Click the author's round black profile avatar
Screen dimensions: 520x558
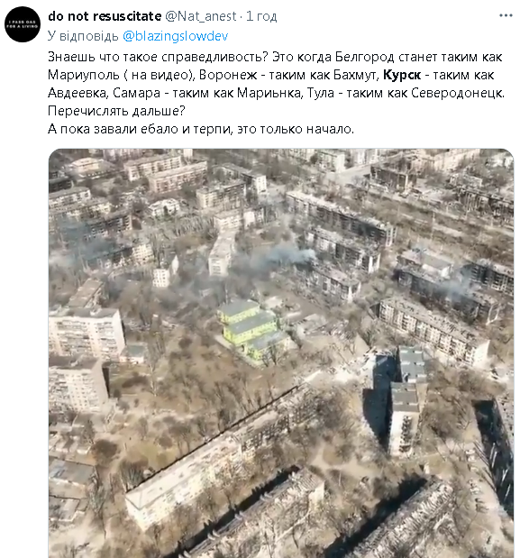23,24
